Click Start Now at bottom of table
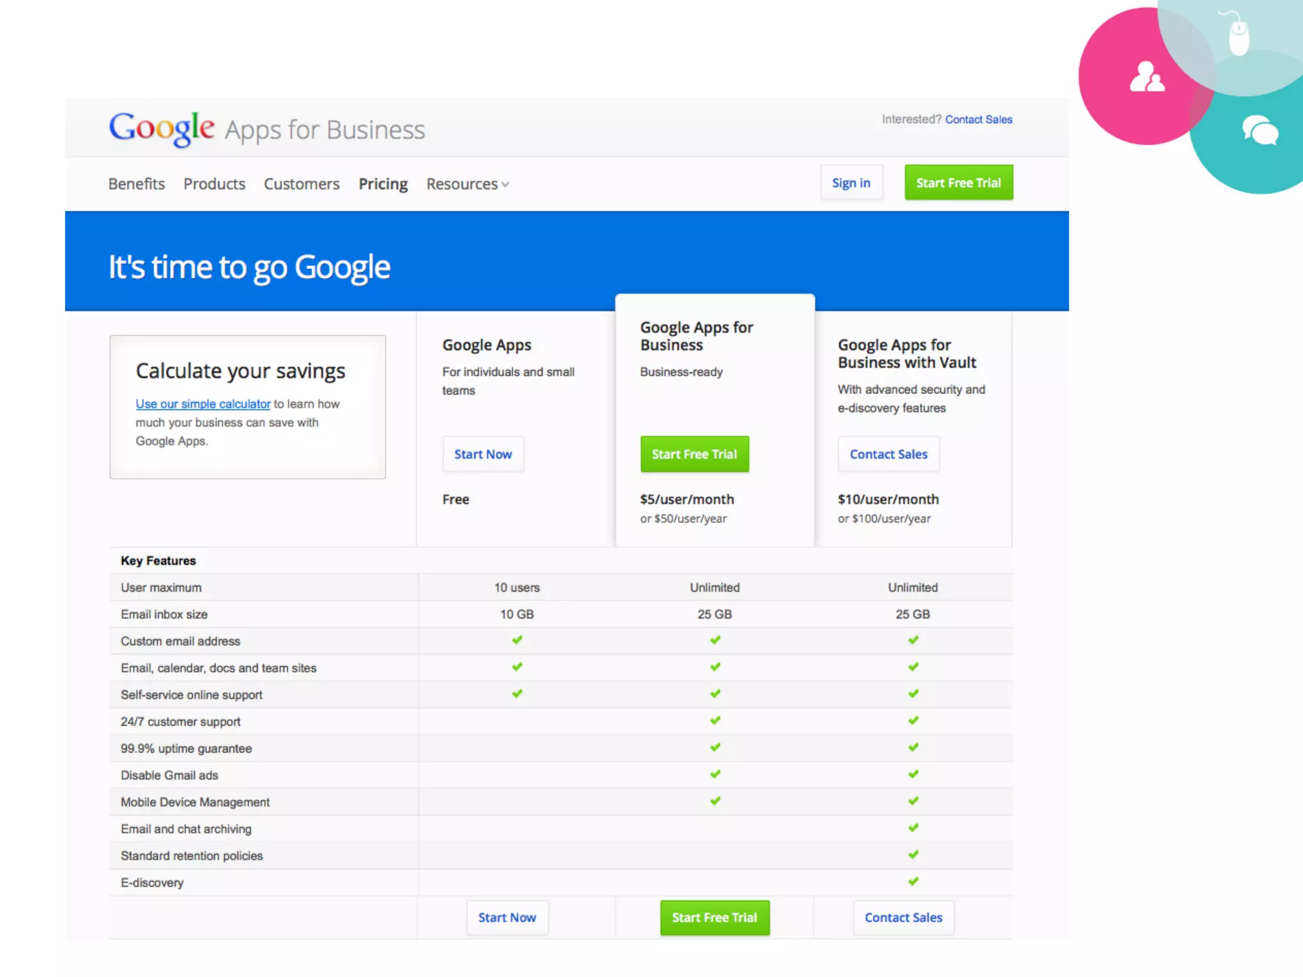The image size is (1303, 977). click(507, 917)
